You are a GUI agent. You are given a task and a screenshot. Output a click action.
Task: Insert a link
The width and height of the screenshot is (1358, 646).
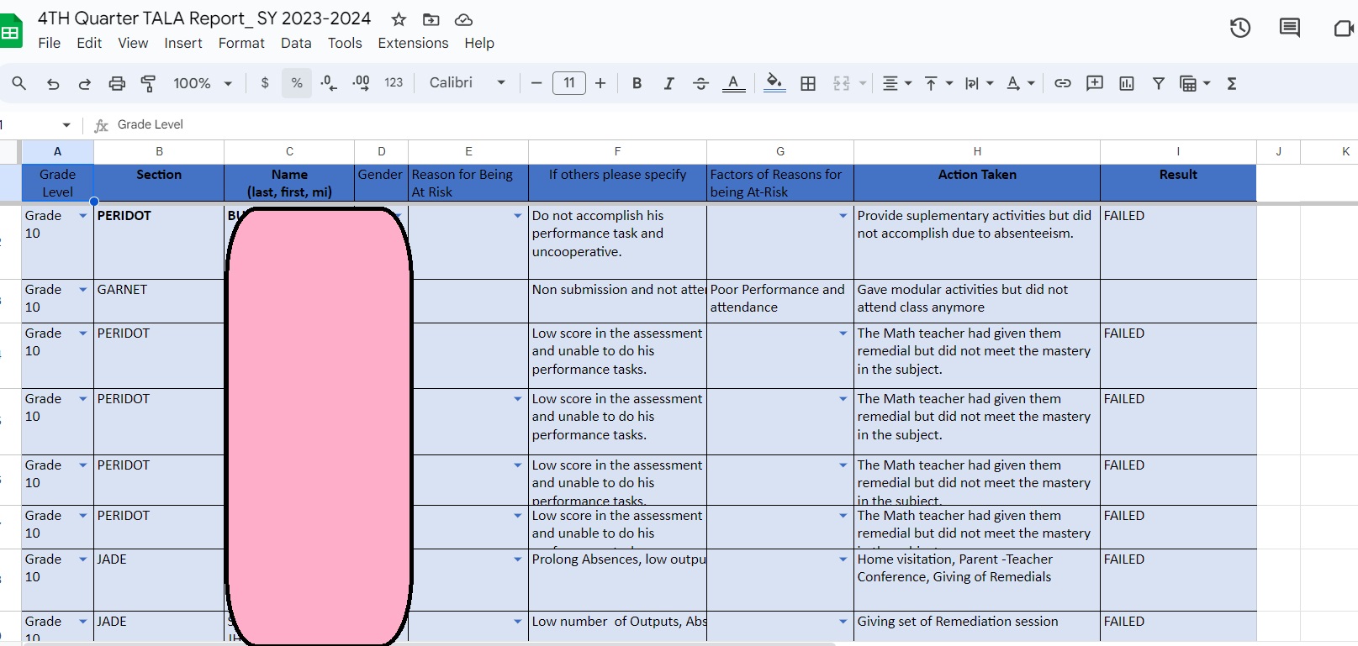click(1063, 83)
